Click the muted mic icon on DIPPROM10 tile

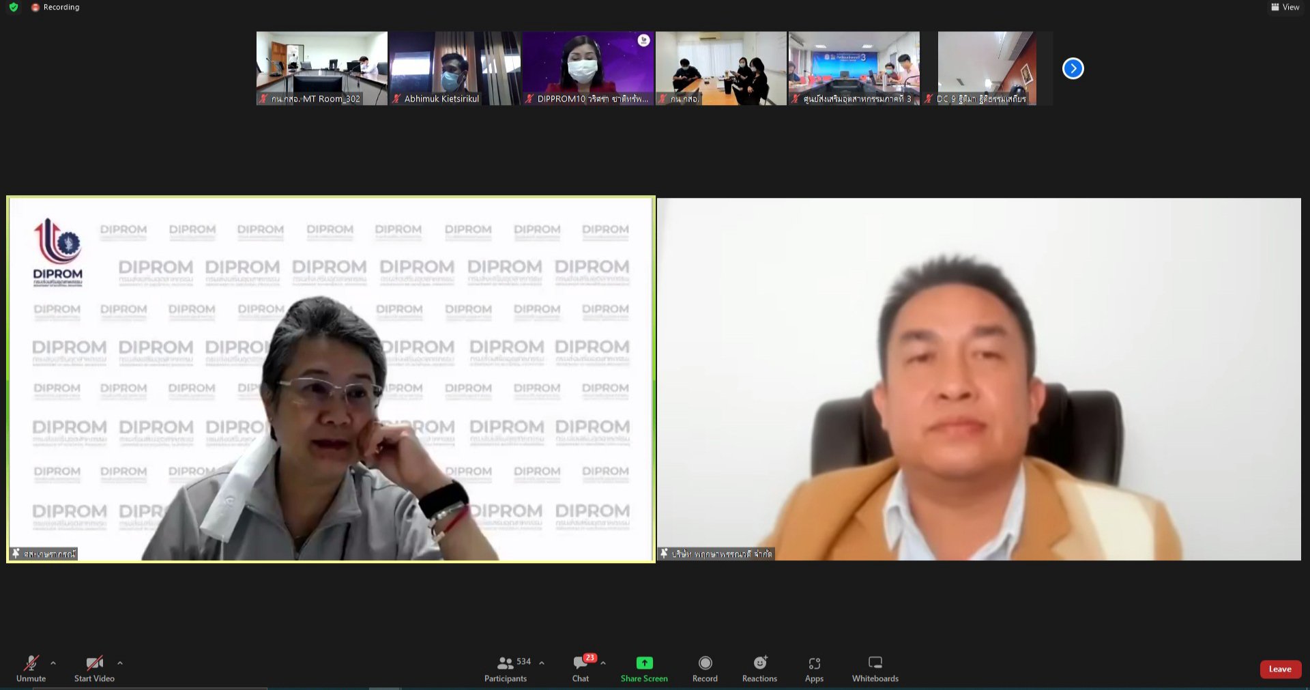click(x=529, y=99)
